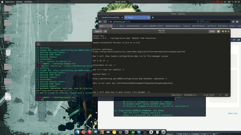Click the top bar clock
The height and width of the screenshot is (135, 241).
[120, 2]
